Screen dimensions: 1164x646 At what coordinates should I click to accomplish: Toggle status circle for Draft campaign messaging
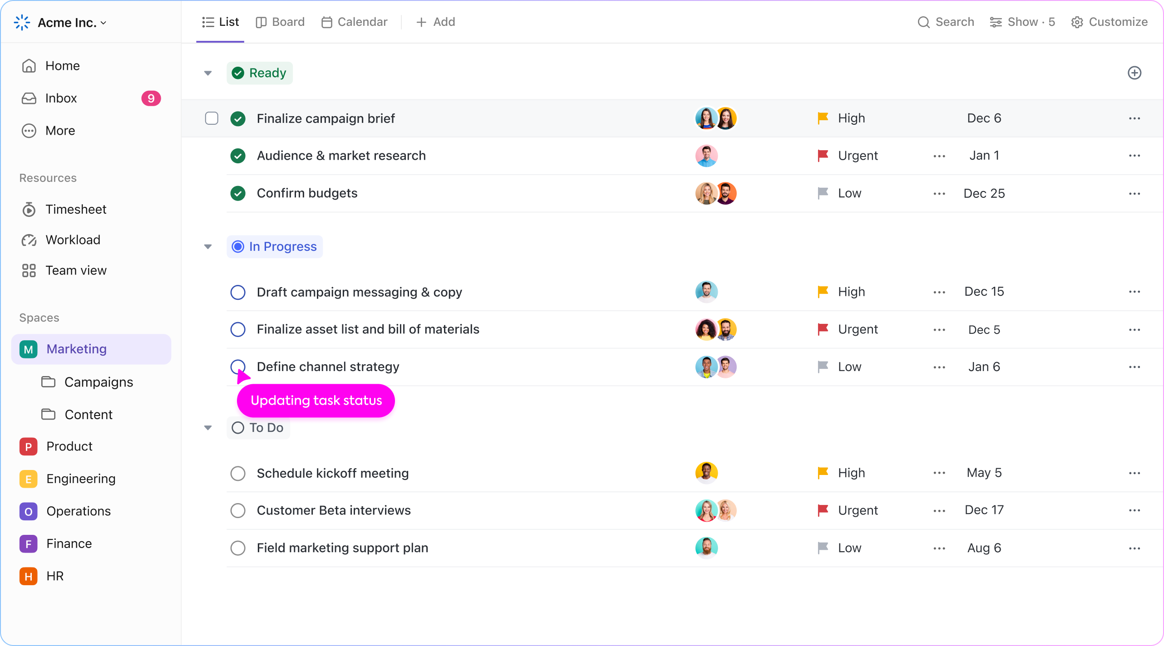[x=237, y=291]
